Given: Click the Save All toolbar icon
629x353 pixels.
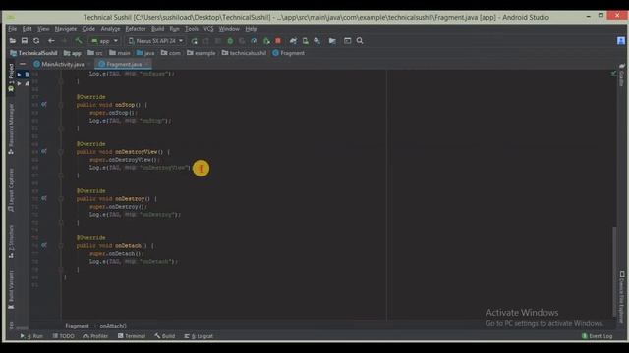Looking at the screenshot, I should 25,41.
